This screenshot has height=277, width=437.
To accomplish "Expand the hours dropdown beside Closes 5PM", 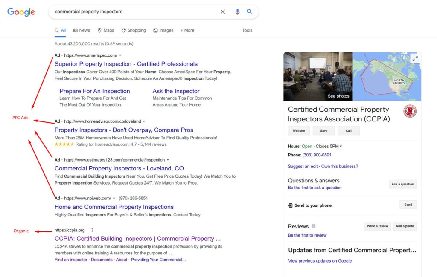I will [341, 147].
